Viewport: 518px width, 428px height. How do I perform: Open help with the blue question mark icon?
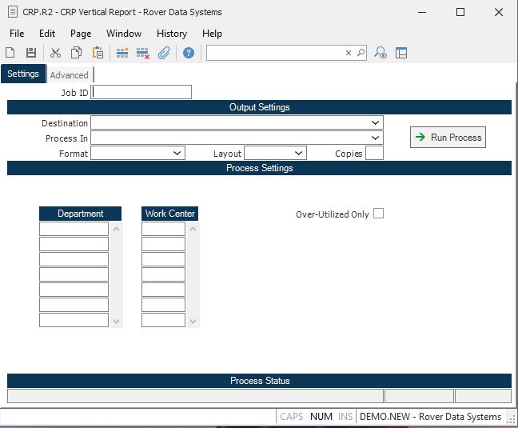(189, 53)
